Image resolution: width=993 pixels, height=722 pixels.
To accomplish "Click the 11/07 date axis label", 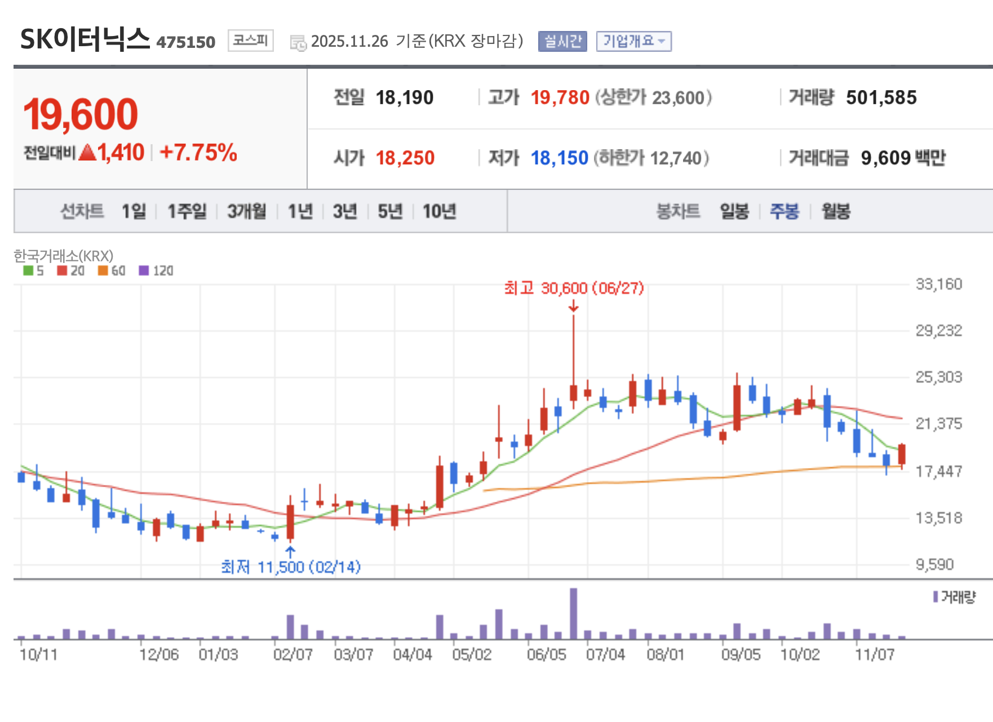I will 875,654.
